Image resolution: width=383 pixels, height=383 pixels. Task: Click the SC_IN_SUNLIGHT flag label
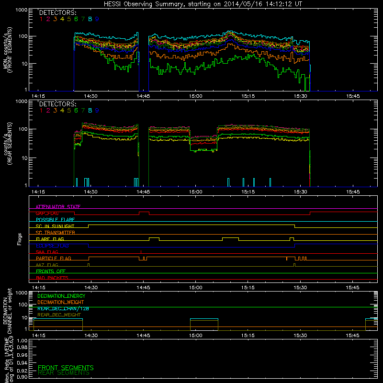pyautogui.click(x=55, y=226)
